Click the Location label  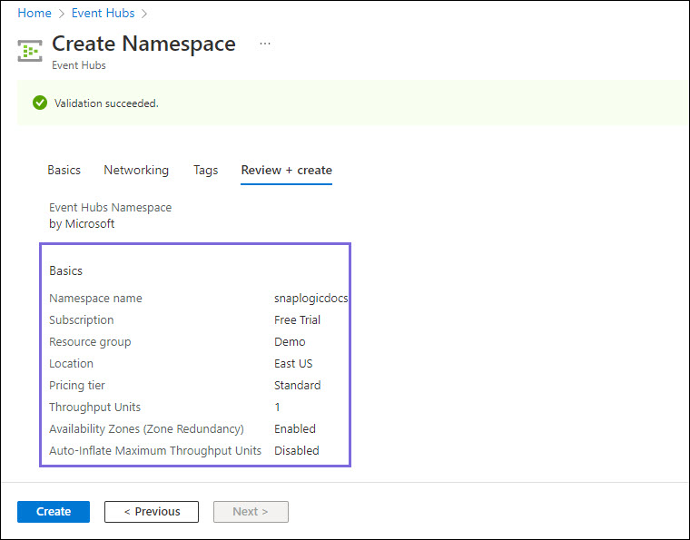pyautogui.click(x=72, y=364)
